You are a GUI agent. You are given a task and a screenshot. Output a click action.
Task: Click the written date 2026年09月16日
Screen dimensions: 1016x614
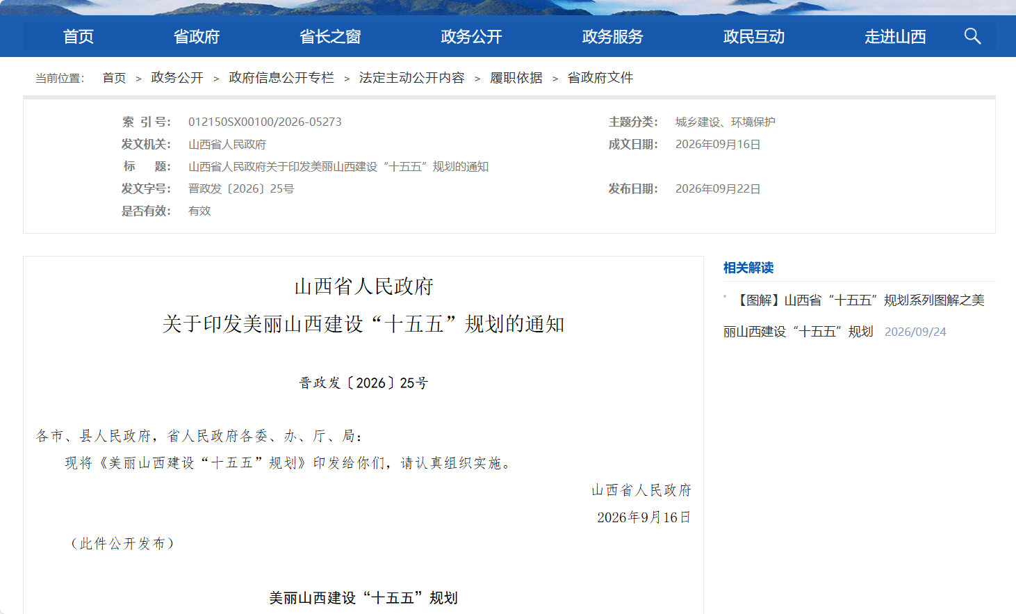pos(718,144)
